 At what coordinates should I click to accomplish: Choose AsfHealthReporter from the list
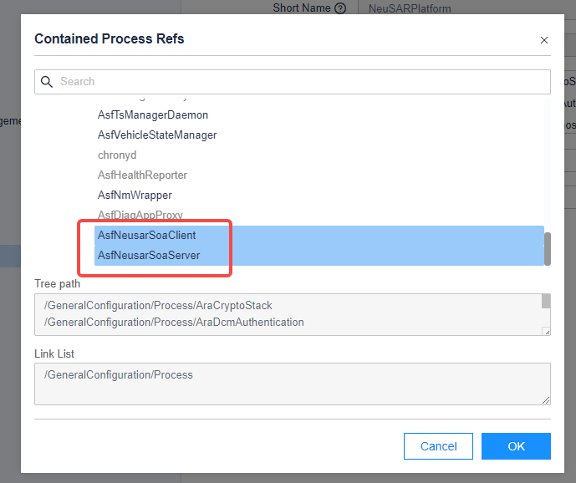pyautogui.click(x=142, y=175)
